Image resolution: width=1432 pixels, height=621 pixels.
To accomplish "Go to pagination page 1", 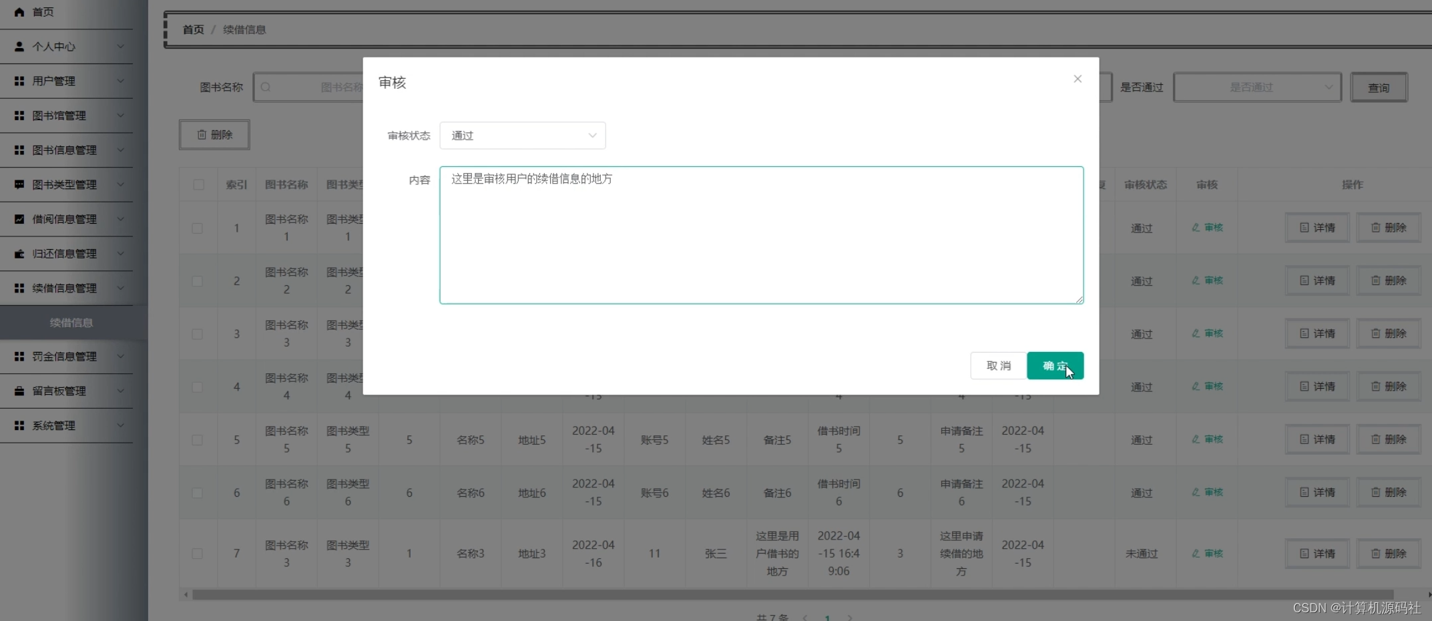I will coord(827,617).
